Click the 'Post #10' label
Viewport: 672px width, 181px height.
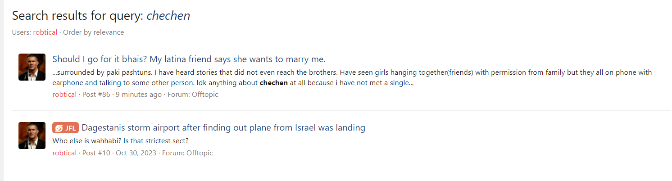(96, 153)
